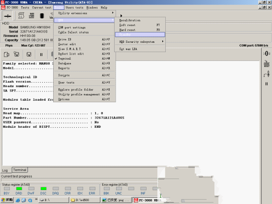Click the UNC error register indicator
Image resolution: width=272 pixels, height=204 pixels.
[119, 188]
